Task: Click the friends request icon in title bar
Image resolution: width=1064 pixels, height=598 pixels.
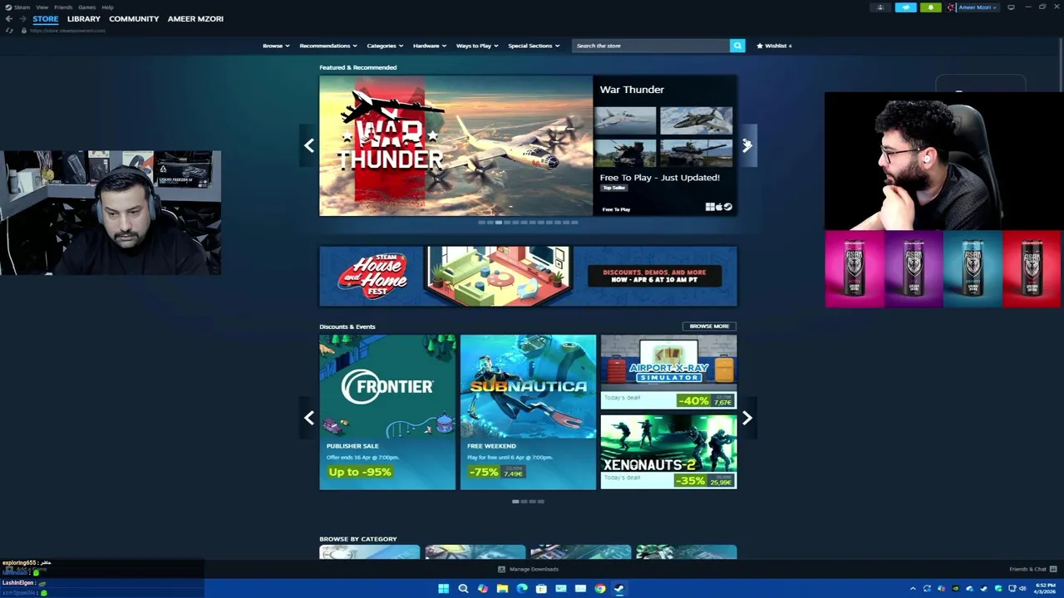Action: pos(880,7)
